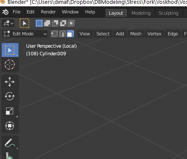
Task: Select the Scale tool
Action: [10, 111]
